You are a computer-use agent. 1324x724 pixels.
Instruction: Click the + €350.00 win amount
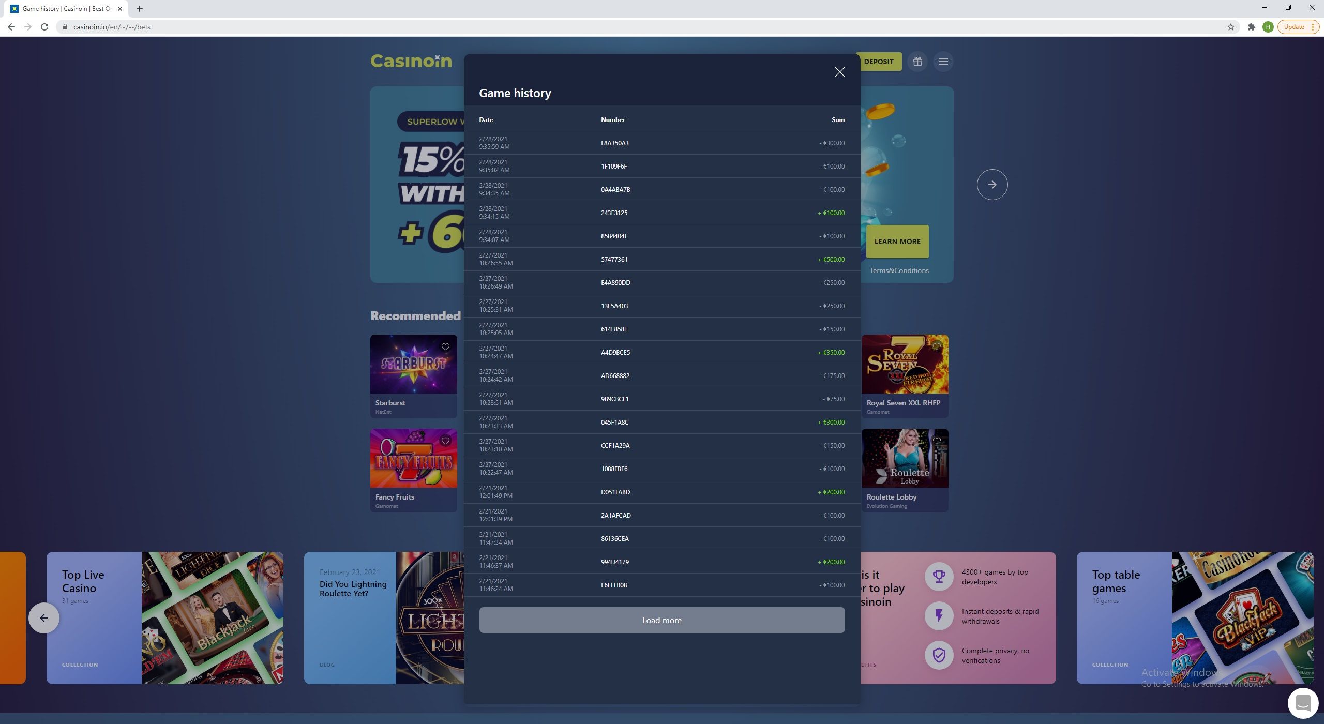[831, 353]
